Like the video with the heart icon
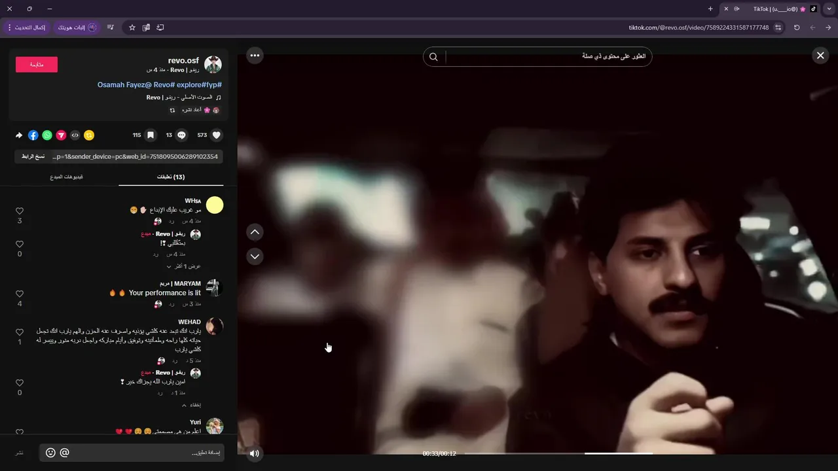Viewport: 838px width, 471px height. 217,135
